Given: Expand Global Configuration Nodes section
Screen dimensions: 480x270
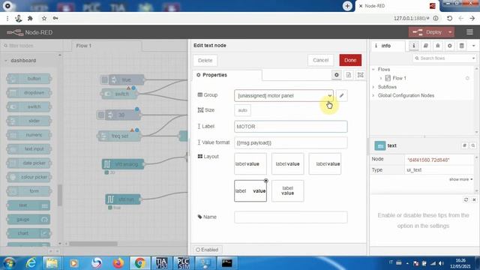Looking at the screenshot, I should point(373,95).
